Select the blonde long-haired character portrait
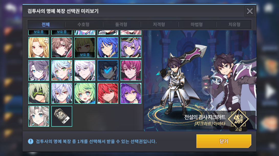 pyautogui.click(x=39, y=47)
